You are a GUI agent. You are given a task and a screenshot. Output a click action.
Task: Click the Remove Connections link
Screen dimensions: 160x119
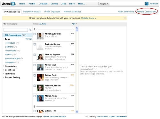[146, 11]
